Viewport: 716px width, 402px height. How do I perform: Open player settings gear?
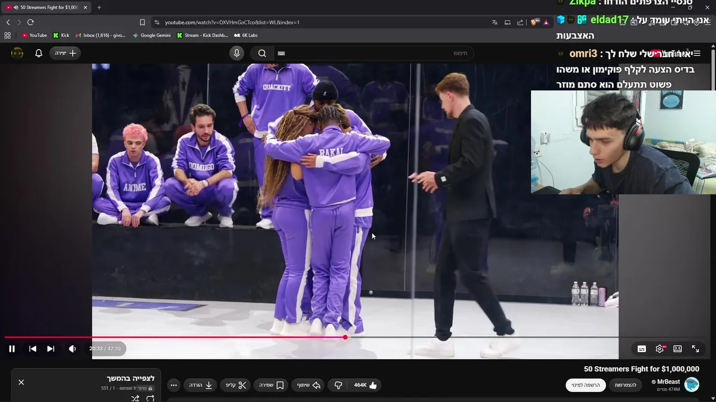click(660, 349)
